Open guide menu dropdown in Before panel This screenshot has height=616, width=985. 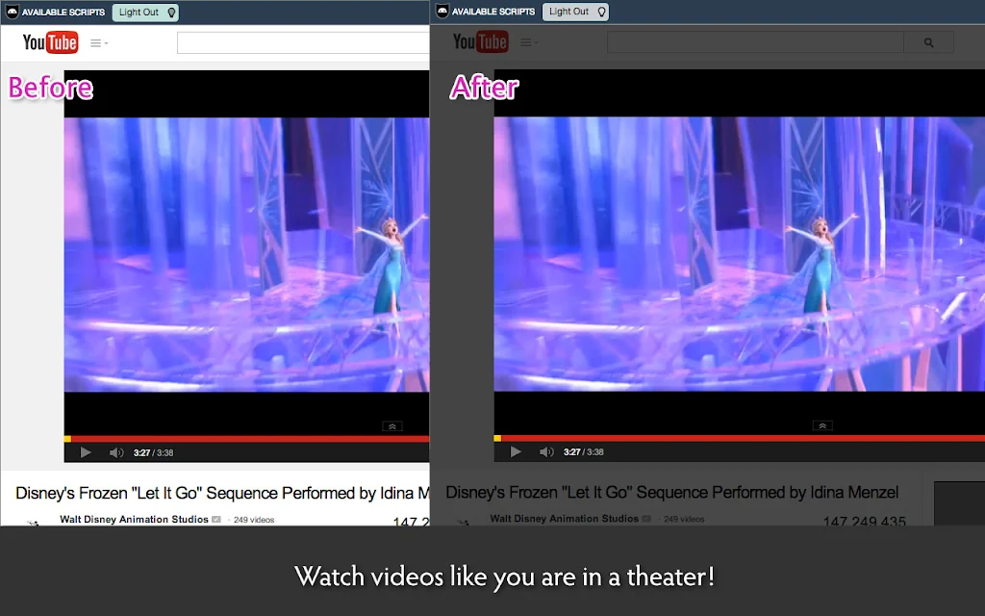point(99,42)
